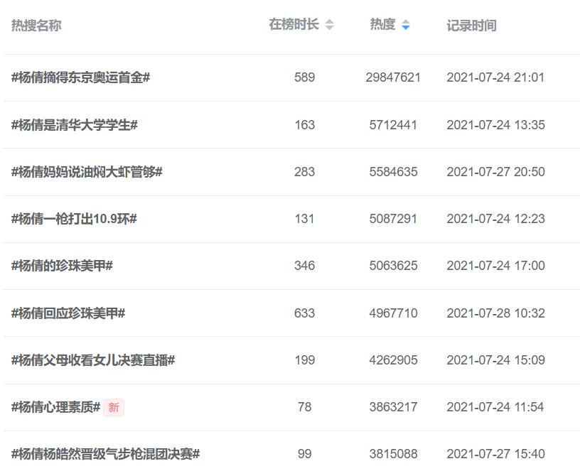
Task: Click the 热度 column header
Action: (383, 24)
